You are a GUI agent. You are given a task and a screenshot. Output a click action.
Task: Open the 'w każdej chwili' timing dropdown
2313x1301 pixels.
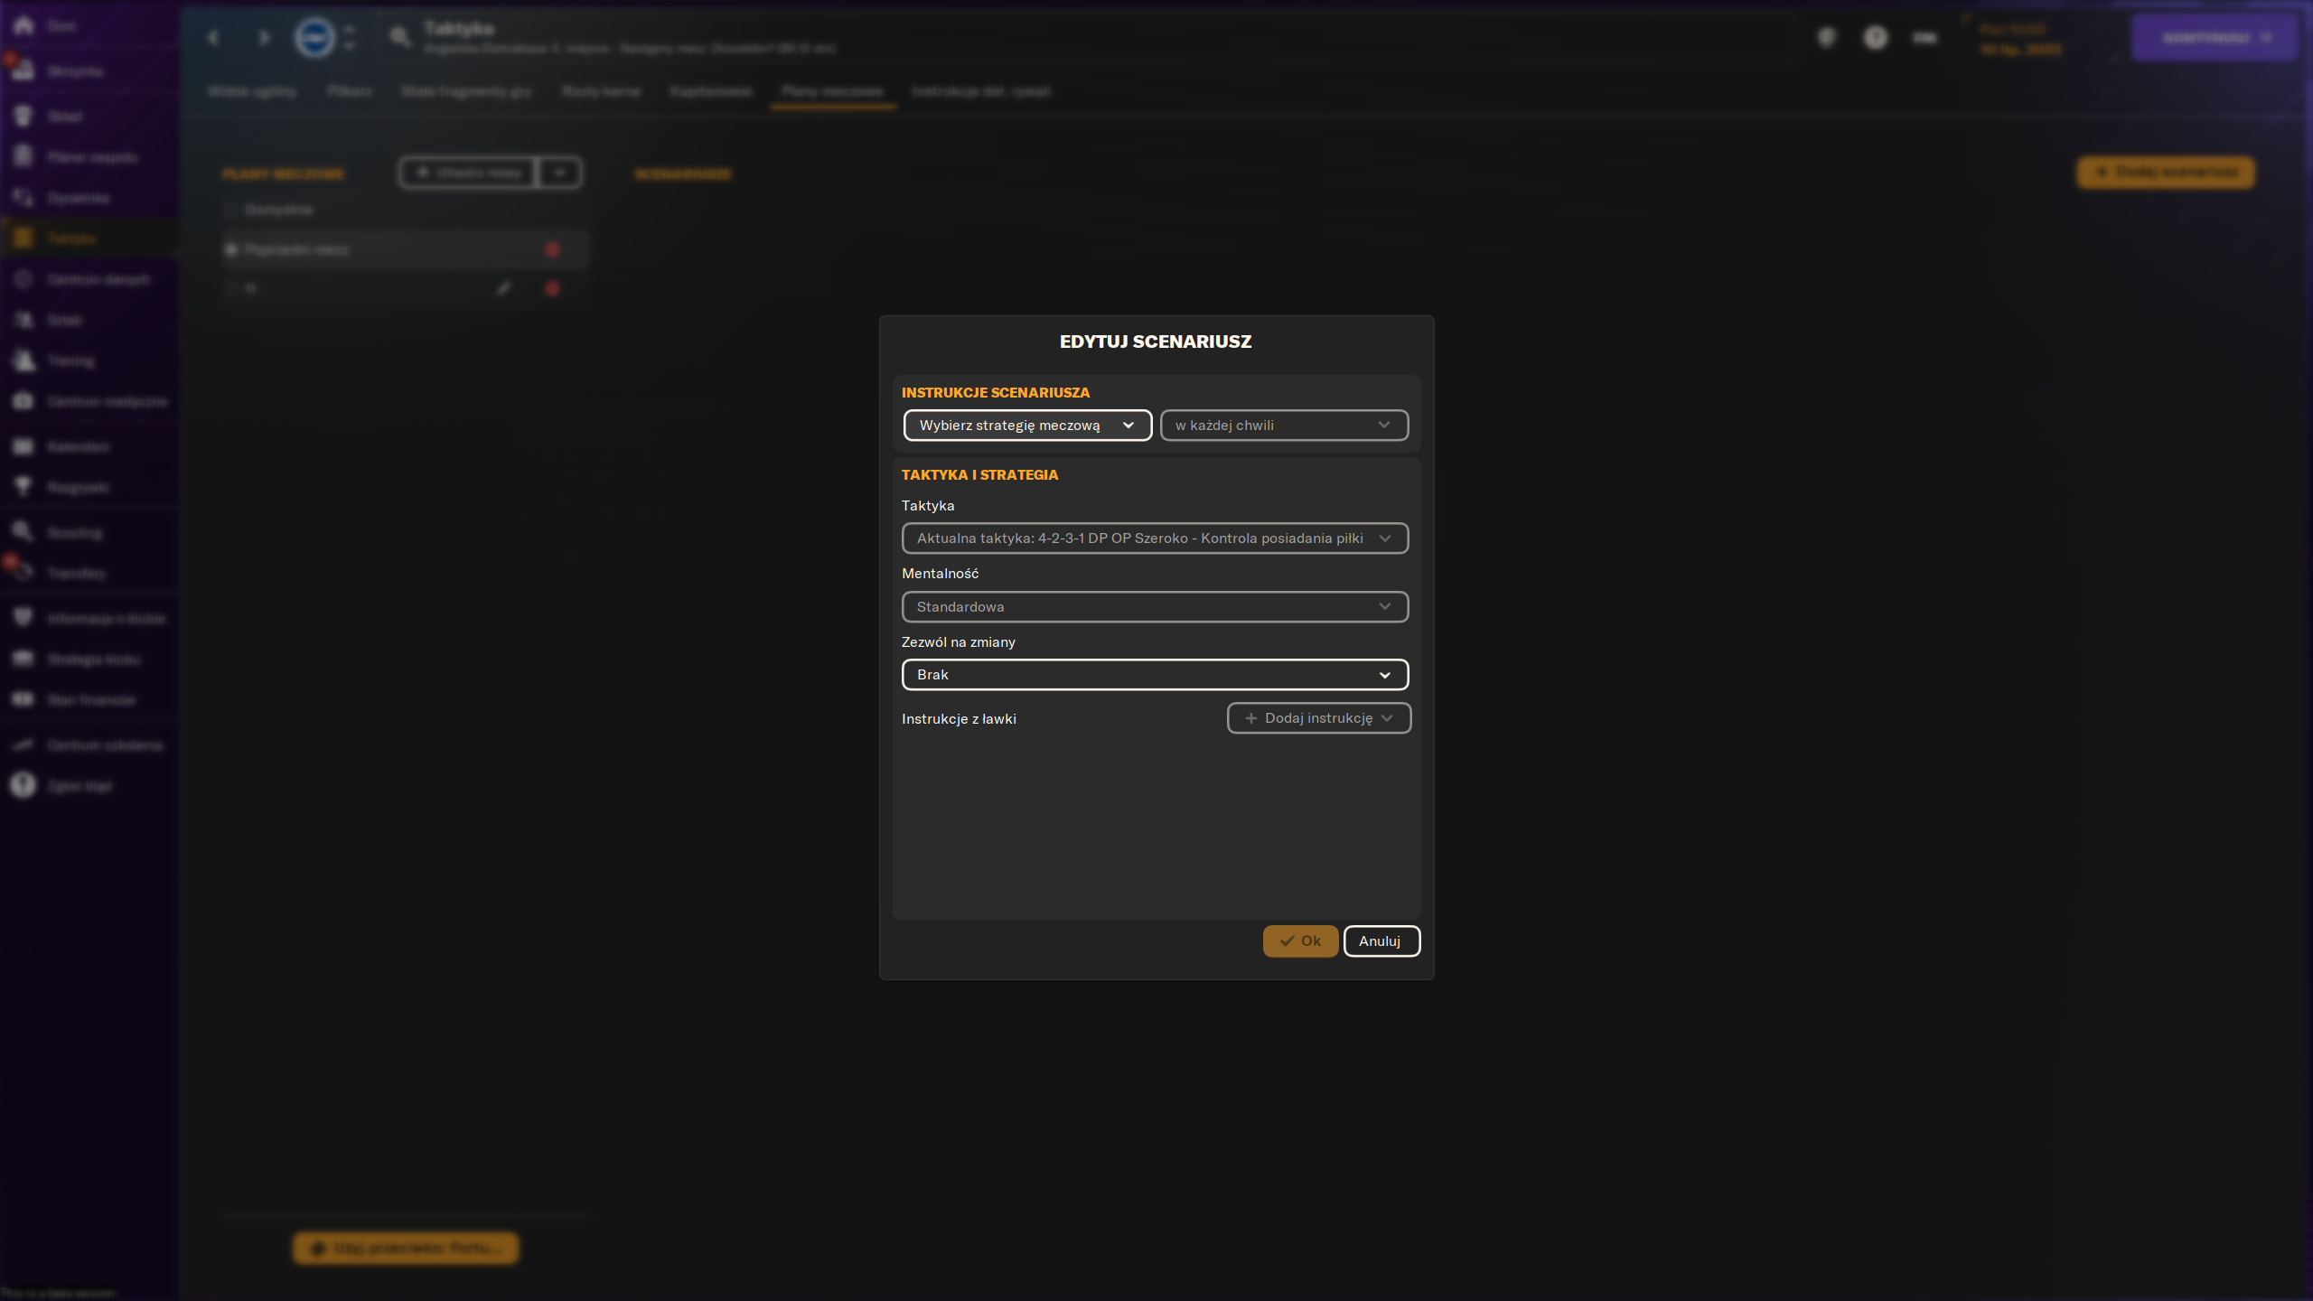pyautogui.click(x=1284, y=426)
